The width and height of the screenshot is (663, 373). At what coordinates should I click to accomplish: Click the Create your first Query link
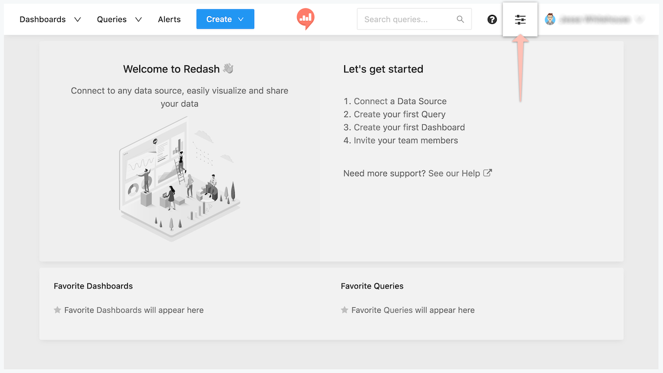399,114
